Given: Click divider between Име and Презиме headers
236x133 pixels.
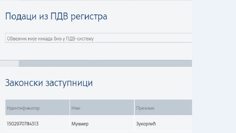Looking at the screenshot, I should coord(134,107).
